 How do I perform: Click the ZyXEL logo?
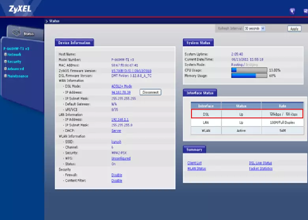coord(20,9)
